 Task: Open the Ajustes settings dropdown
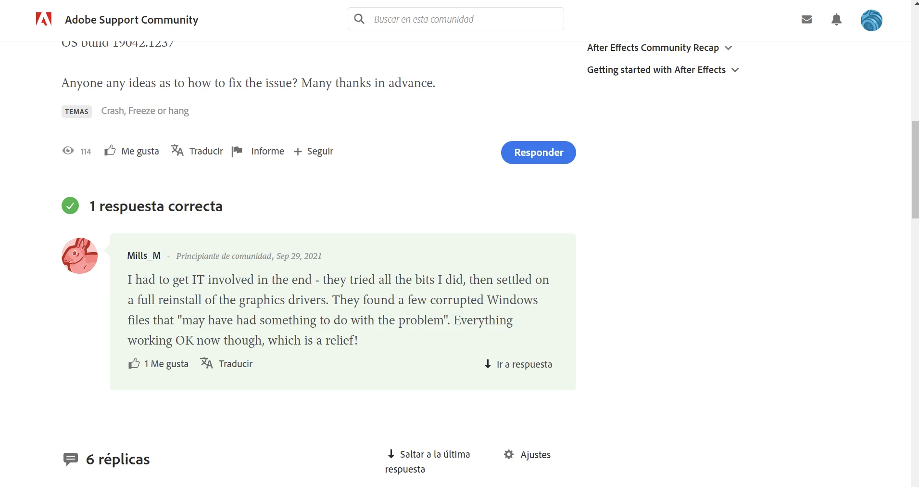point(527,455)
